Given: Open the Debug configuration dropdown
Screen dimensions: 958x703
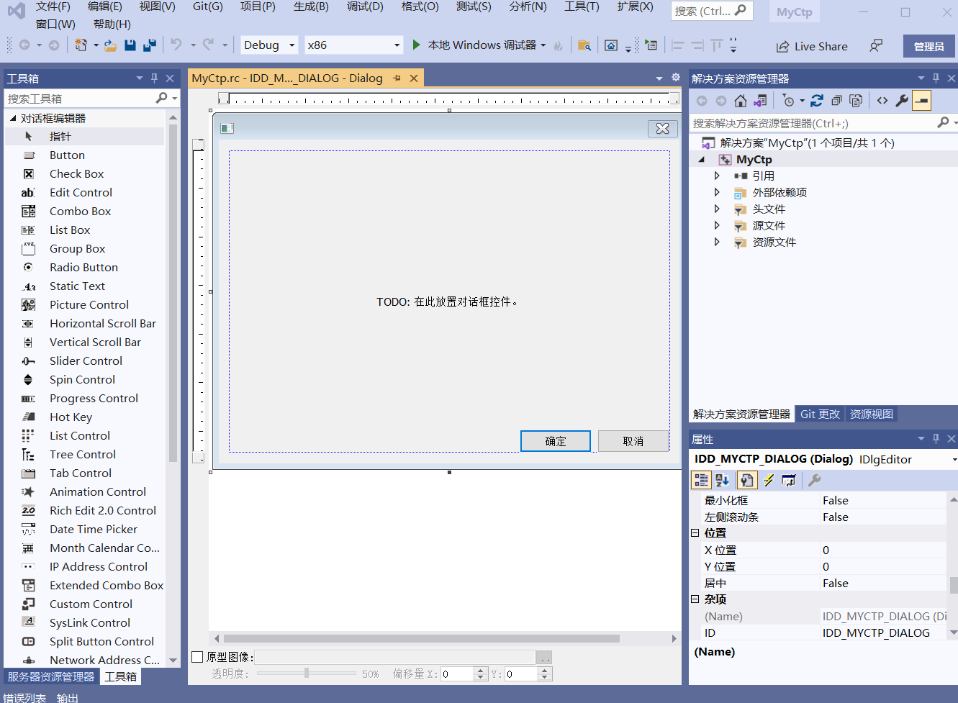Looking at the screenshot, I should (x=269, y=45).
